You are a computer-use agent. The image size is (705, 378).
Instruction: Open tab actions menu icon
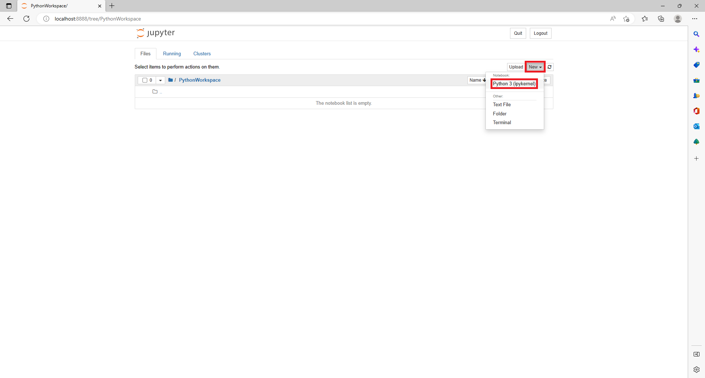(9, 6)
